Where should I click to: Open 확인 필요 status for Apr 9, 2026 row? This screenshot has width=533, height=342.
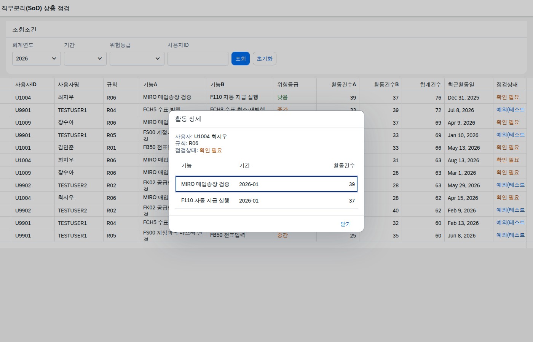(507, 122)
